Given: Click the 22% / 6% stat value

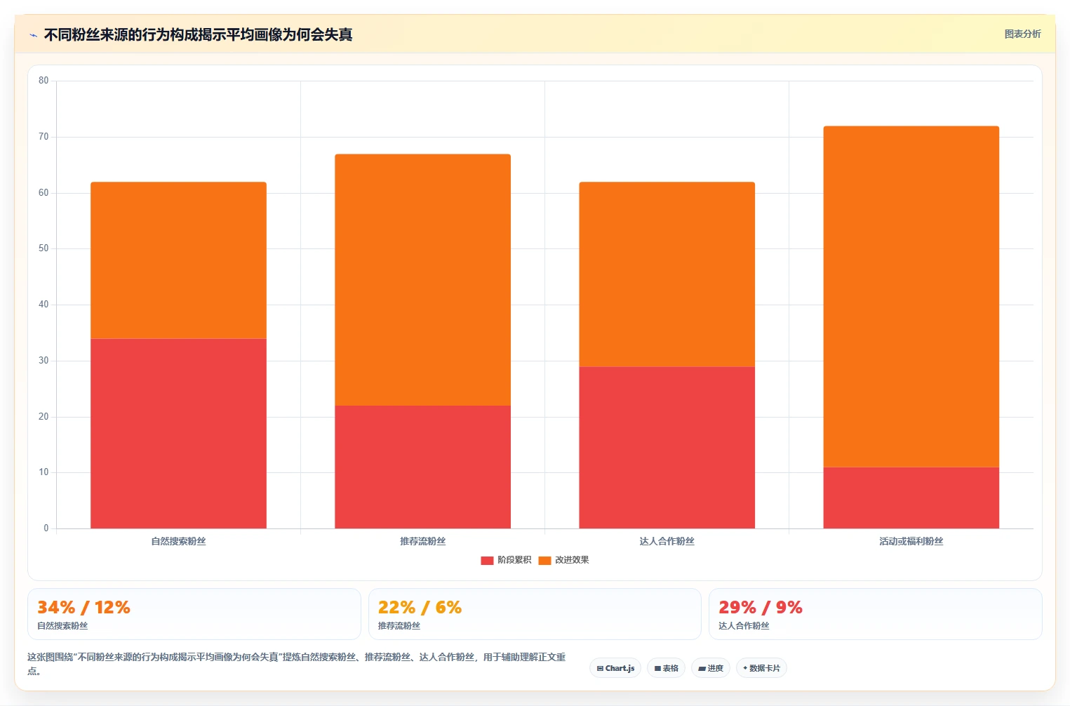Looking at the screenshot, I should coord(420,607).
